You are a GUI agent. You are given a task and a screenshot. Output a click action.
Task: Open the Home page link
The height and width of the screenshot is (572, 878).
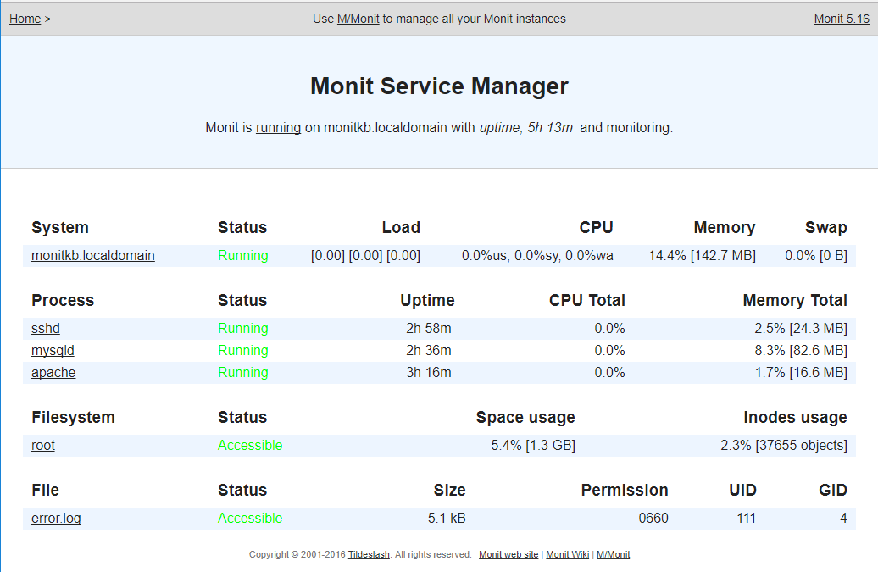coord(25,18)
